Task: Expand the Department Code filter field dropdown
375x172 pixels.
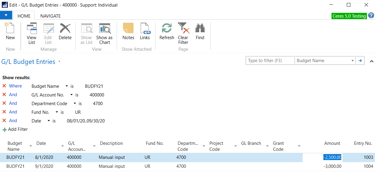Action: pyautogui.click(x=75, y=104)
